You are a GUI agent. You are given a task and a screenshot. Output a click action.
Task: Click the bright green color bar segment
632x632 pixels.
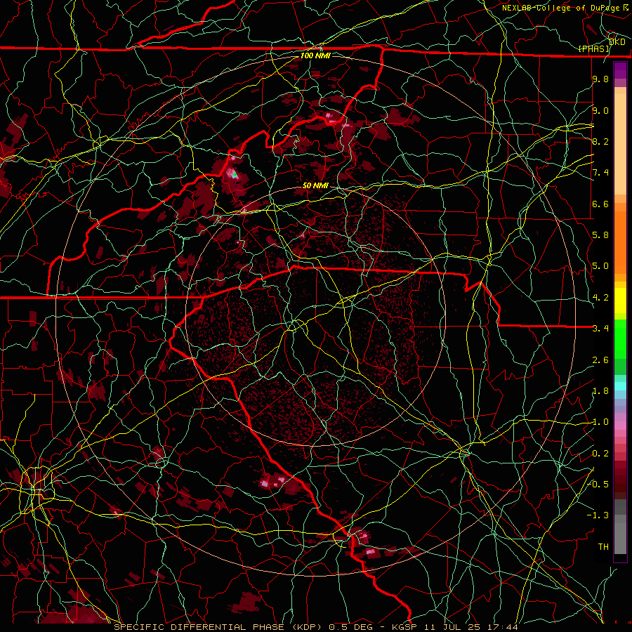pos(620,338)
